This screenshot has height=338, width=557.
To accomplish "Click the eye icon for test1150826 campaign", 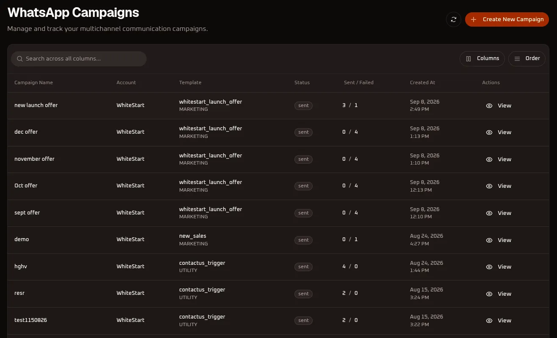I will coord(489,321).
